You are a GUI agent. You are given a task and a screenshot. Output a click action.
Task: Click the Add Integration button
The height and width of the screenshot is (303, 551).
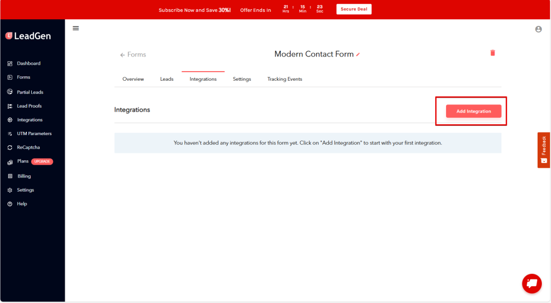[474, 111]
